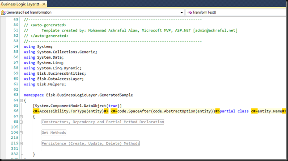Click the entity.Name template expression
This screenshot has width=288, height=161.
click(268, 111)
